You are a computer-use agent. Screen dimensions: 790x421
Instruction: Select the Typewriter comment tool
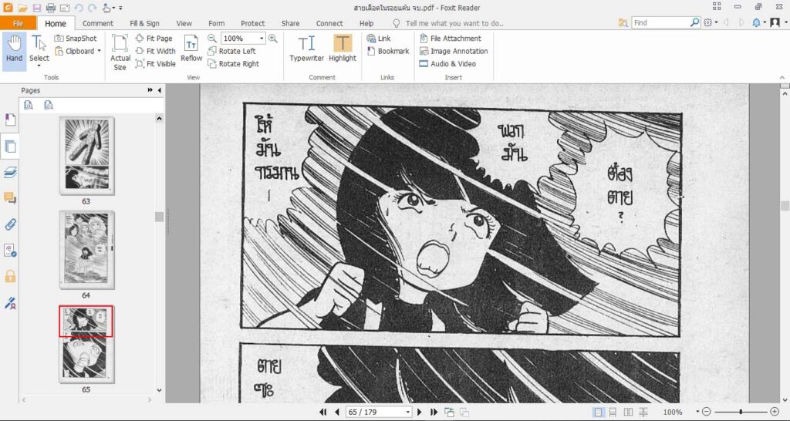306,49
